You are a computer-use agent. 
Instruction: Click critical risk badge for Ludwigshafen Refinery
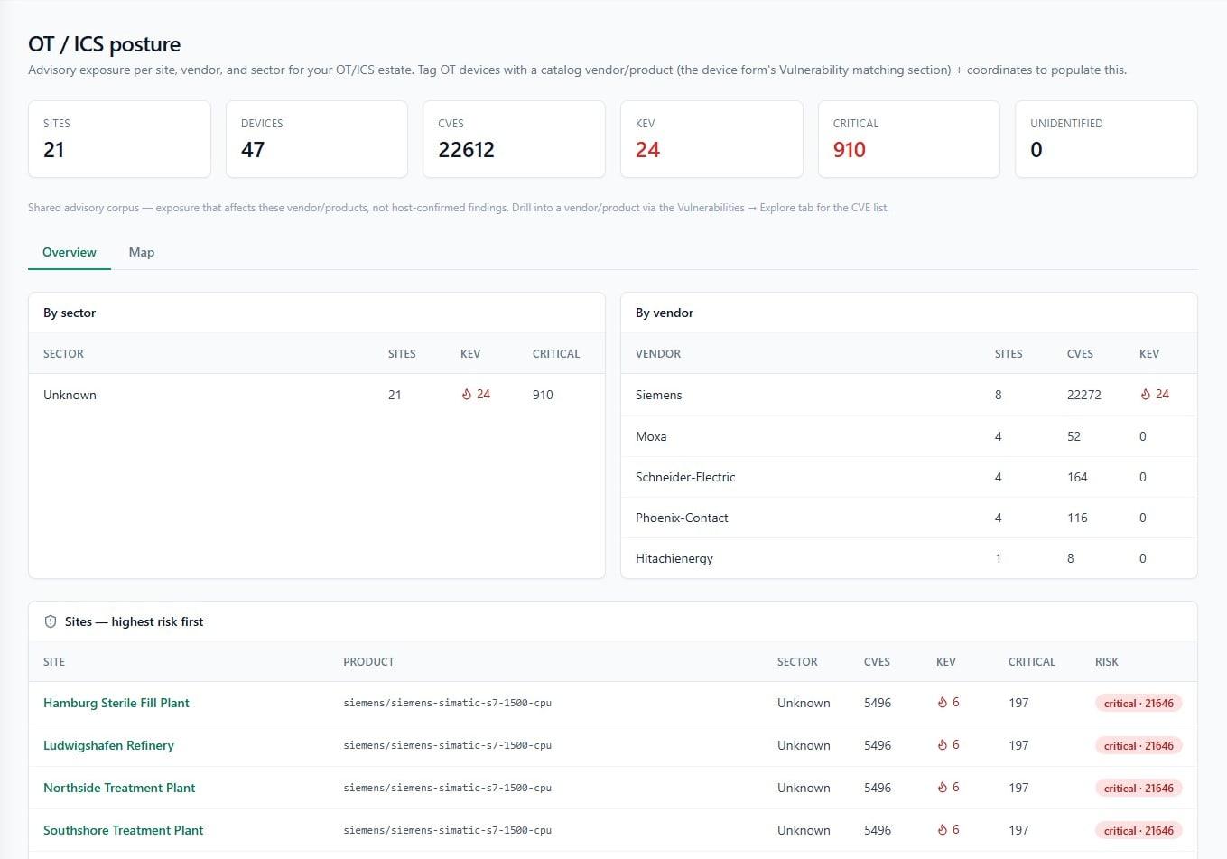pos(1139,745)
